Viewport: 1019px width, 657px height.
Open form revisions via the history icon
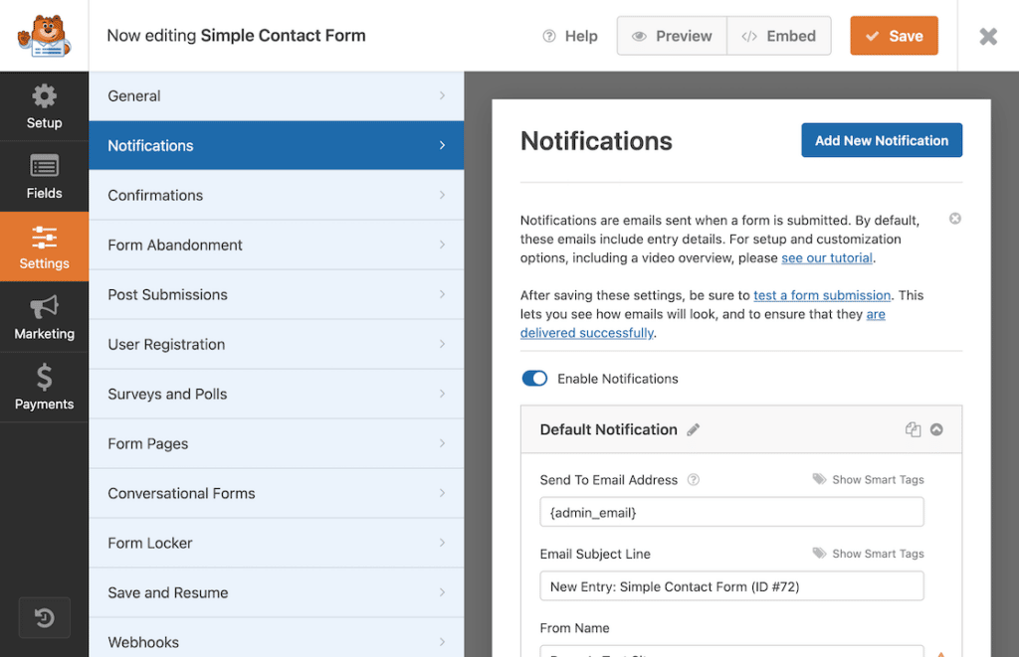pos(44,617)
